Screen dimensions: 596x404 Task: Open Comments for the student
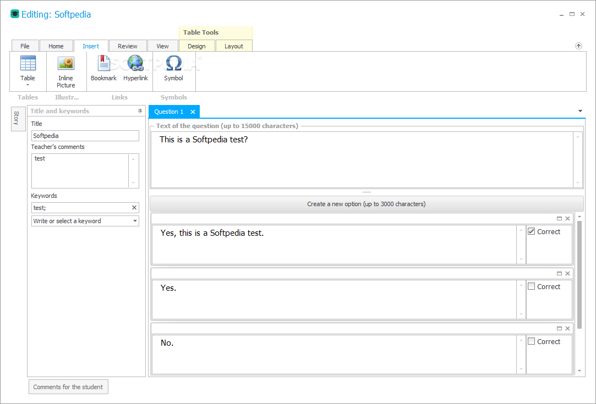point(68,387)
